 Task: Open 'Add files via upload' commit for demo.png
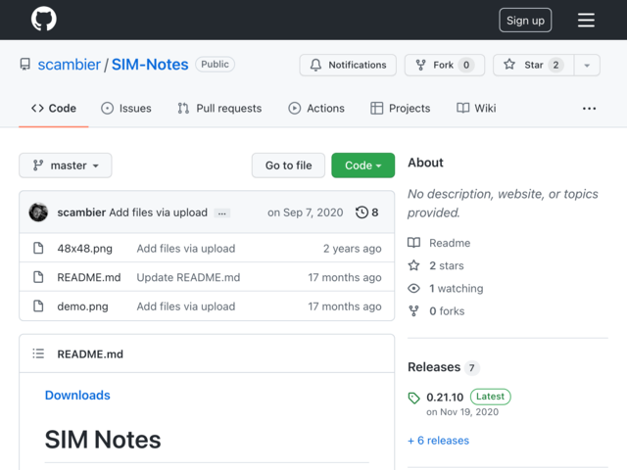click(186, 306)
